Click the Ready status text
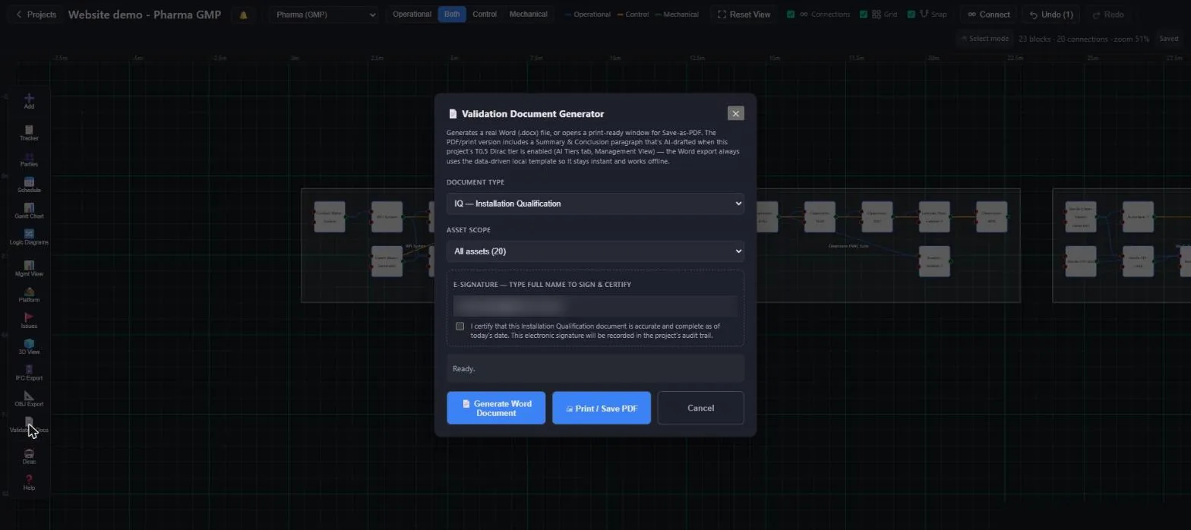1191x530 pixels. (464, 369)
